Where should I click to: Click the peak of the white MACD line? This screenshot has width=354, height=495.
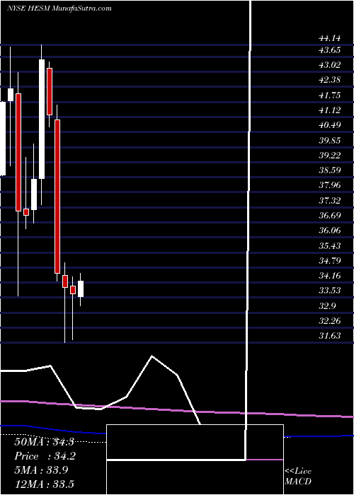coord(152,356)
